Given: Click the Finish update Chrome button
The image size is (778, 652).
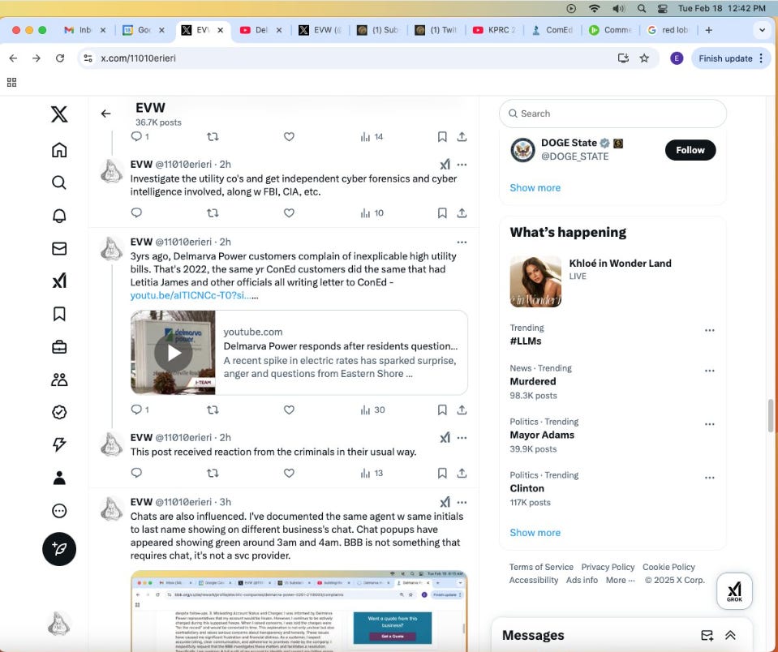Looking at the screenshot, I should (x=730, y=58).
